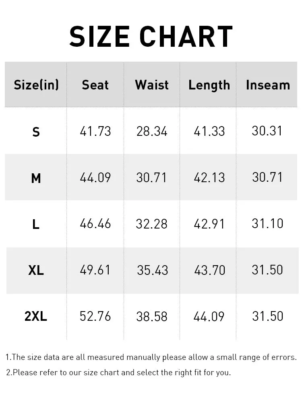The height and width of the screenshot is (403, 302).
Task: Click the note about manual measurement errors
Action: coord(151,357)
